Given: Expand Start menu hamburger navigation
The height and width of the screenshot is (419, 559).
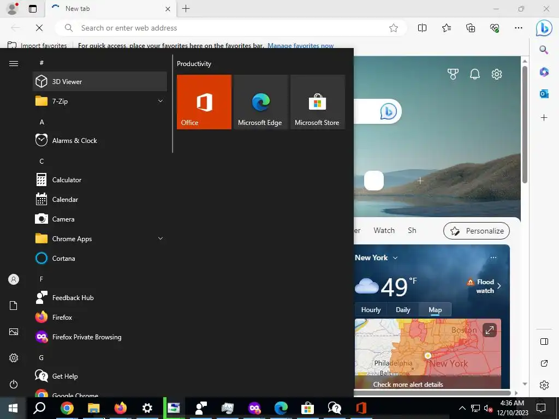Looking at the screenshot, I should click(x=14, y=63).
